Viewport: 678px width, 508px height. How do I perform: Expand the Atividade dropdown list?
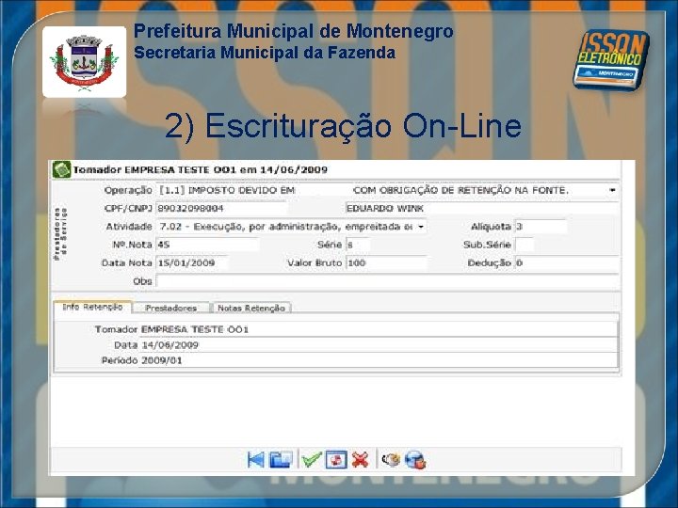421,227
